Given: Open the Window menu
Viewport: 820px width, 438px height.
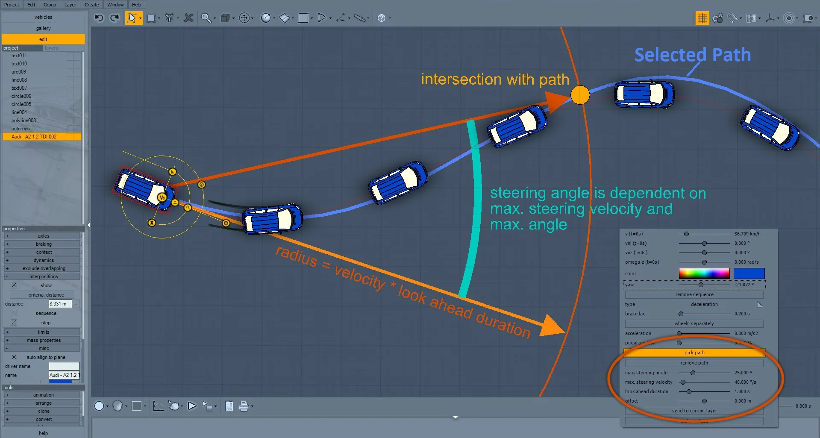Looking at the screenshot, I should 115,5.
